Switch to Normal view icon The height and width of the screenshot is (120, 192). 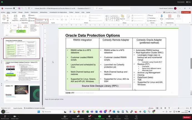[x=157, y=108]
